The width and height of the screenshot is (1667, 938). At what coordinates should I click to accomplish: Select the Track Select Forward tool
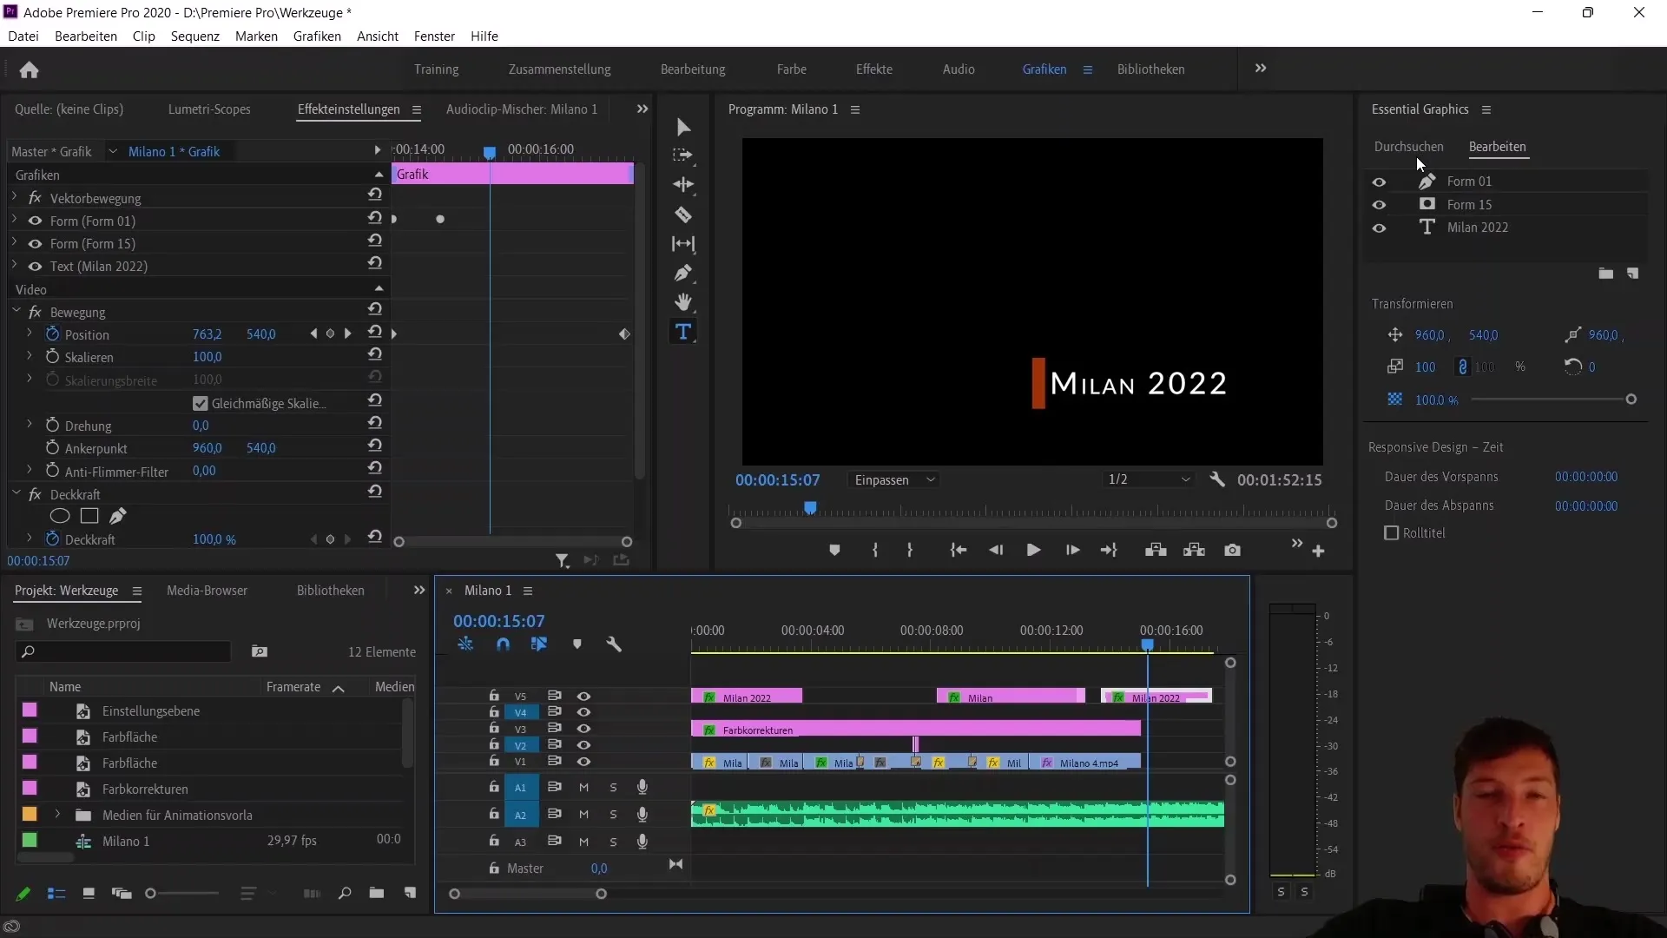click(x=683, y=155)
